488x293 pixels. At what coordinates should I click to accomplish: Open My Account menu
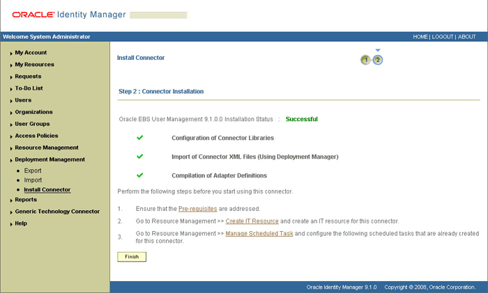click(31, 52)
